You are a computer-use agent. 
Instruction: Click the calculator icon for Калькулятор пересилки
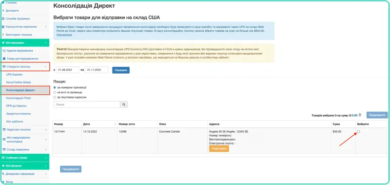coord(3,27)
